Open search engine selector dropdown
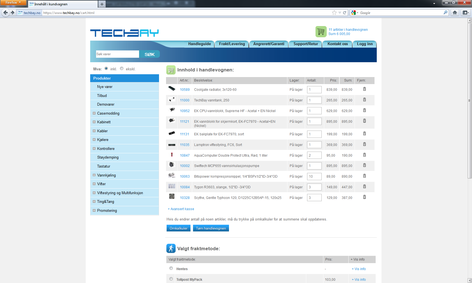This screenshot has width=472, height=283. click(x=355, y=13)
